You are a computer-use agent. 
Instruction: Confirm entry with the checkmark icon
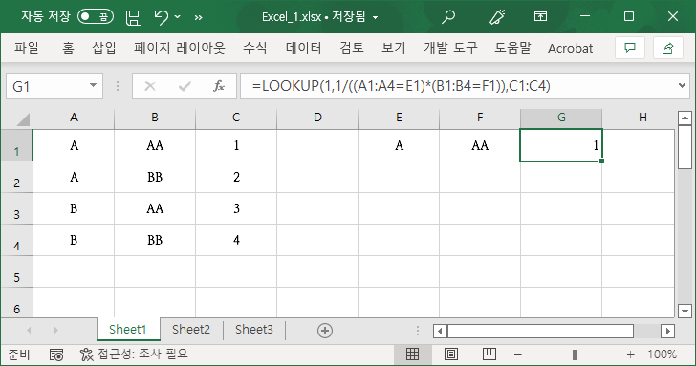(x=185, y=86)
